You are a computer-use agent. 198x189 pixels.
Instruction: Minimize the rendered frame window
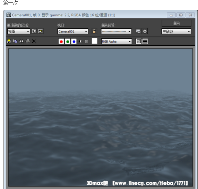171,15
